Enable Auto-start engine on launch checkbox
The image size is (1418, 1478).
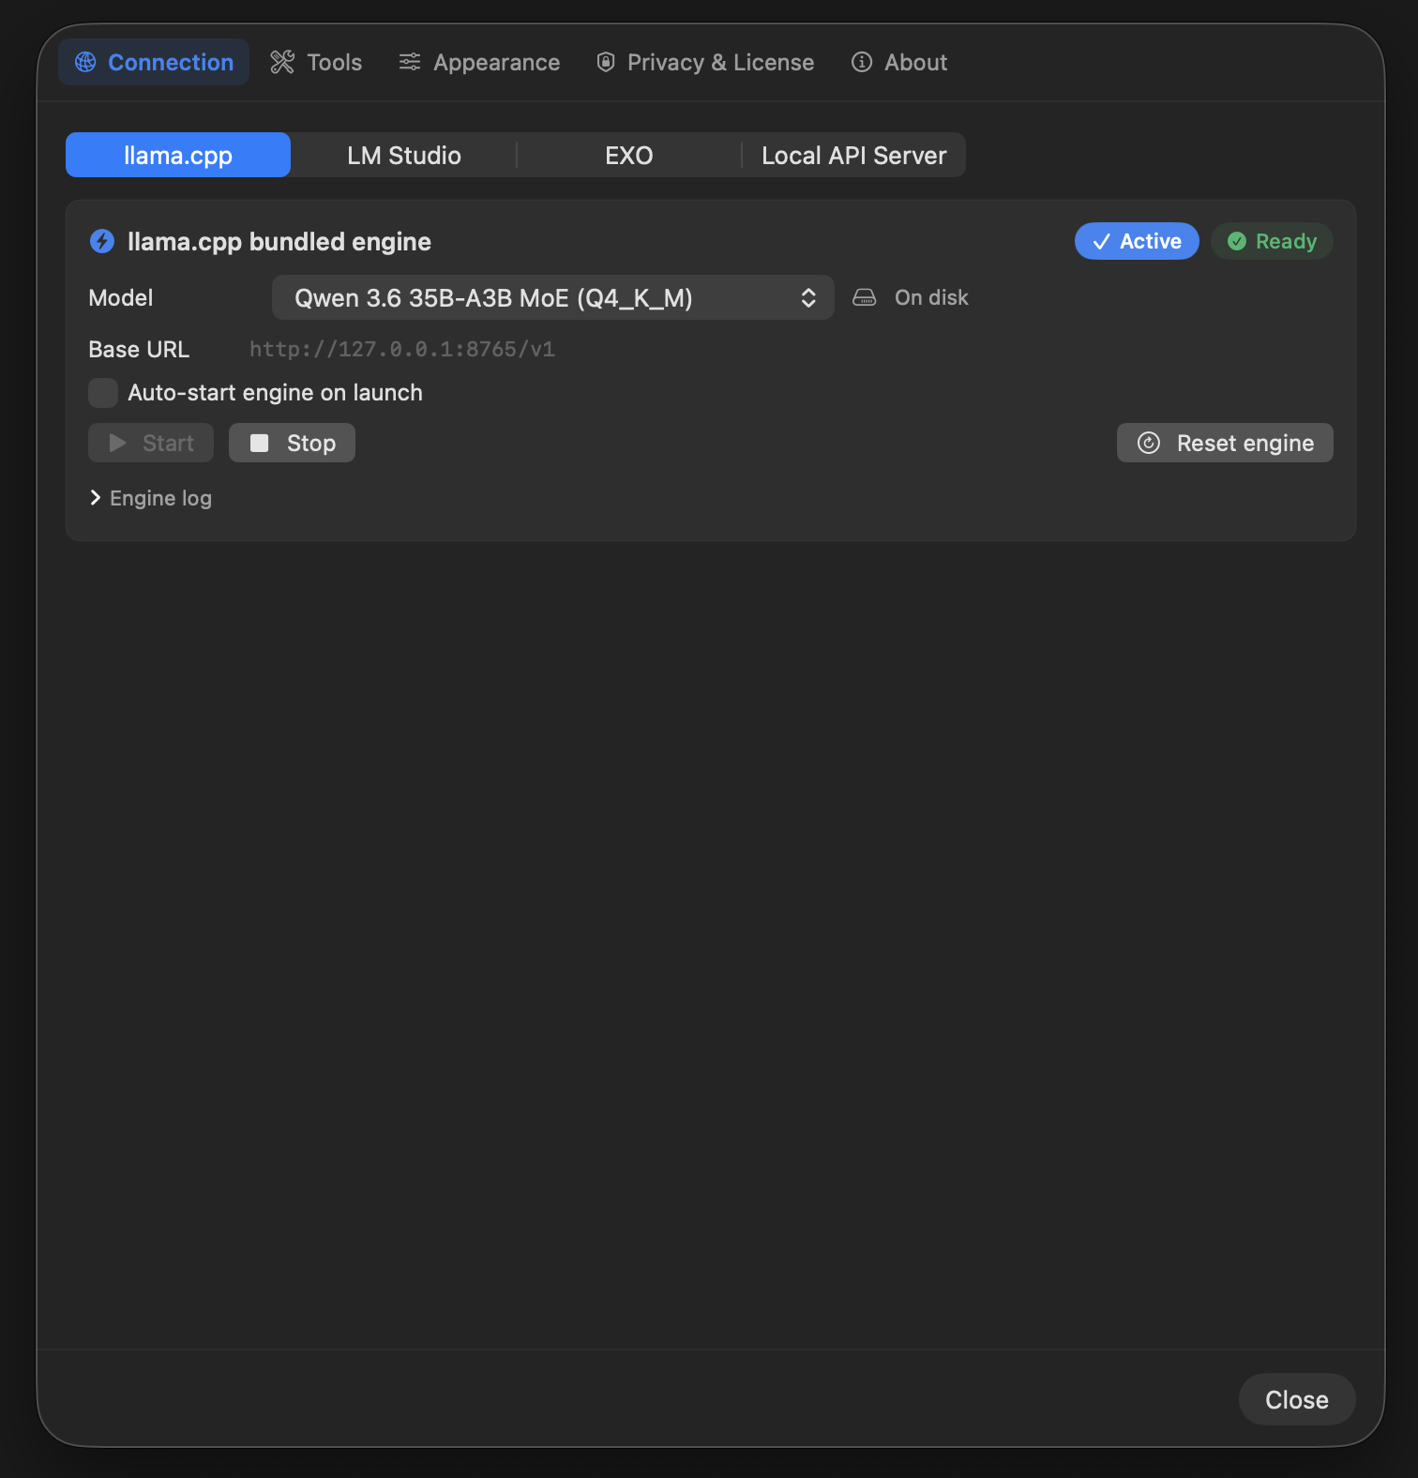(103, 392)
